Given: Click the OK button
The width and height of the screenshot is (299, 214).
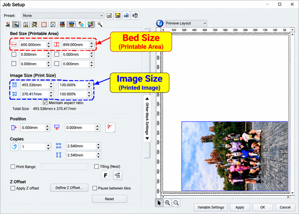Looking at the screenshot, I should pos(263,207).
